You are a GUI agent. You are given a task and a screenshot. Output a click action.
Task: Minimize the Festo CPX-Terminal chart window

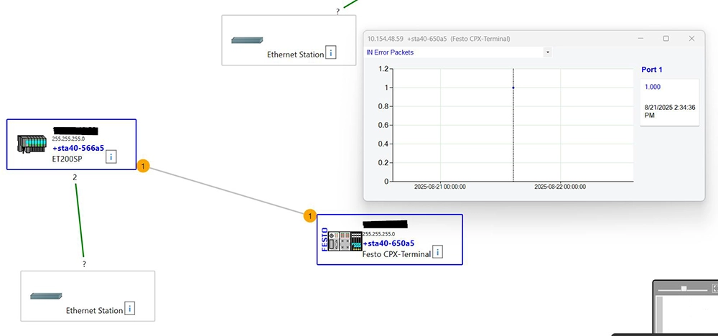640,38
